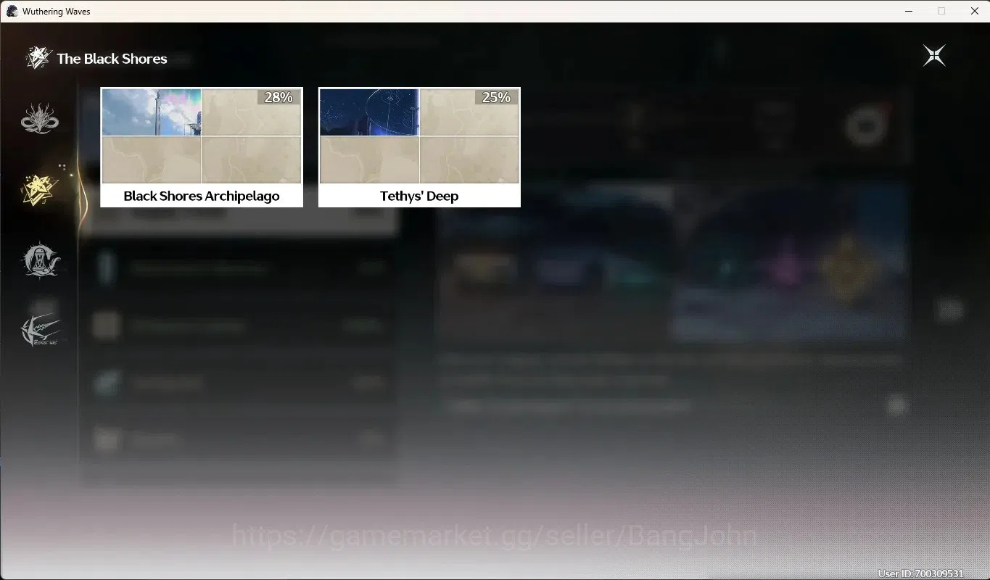Click the User ID text in the corner
990x580 pixels.
click(920, 573)
